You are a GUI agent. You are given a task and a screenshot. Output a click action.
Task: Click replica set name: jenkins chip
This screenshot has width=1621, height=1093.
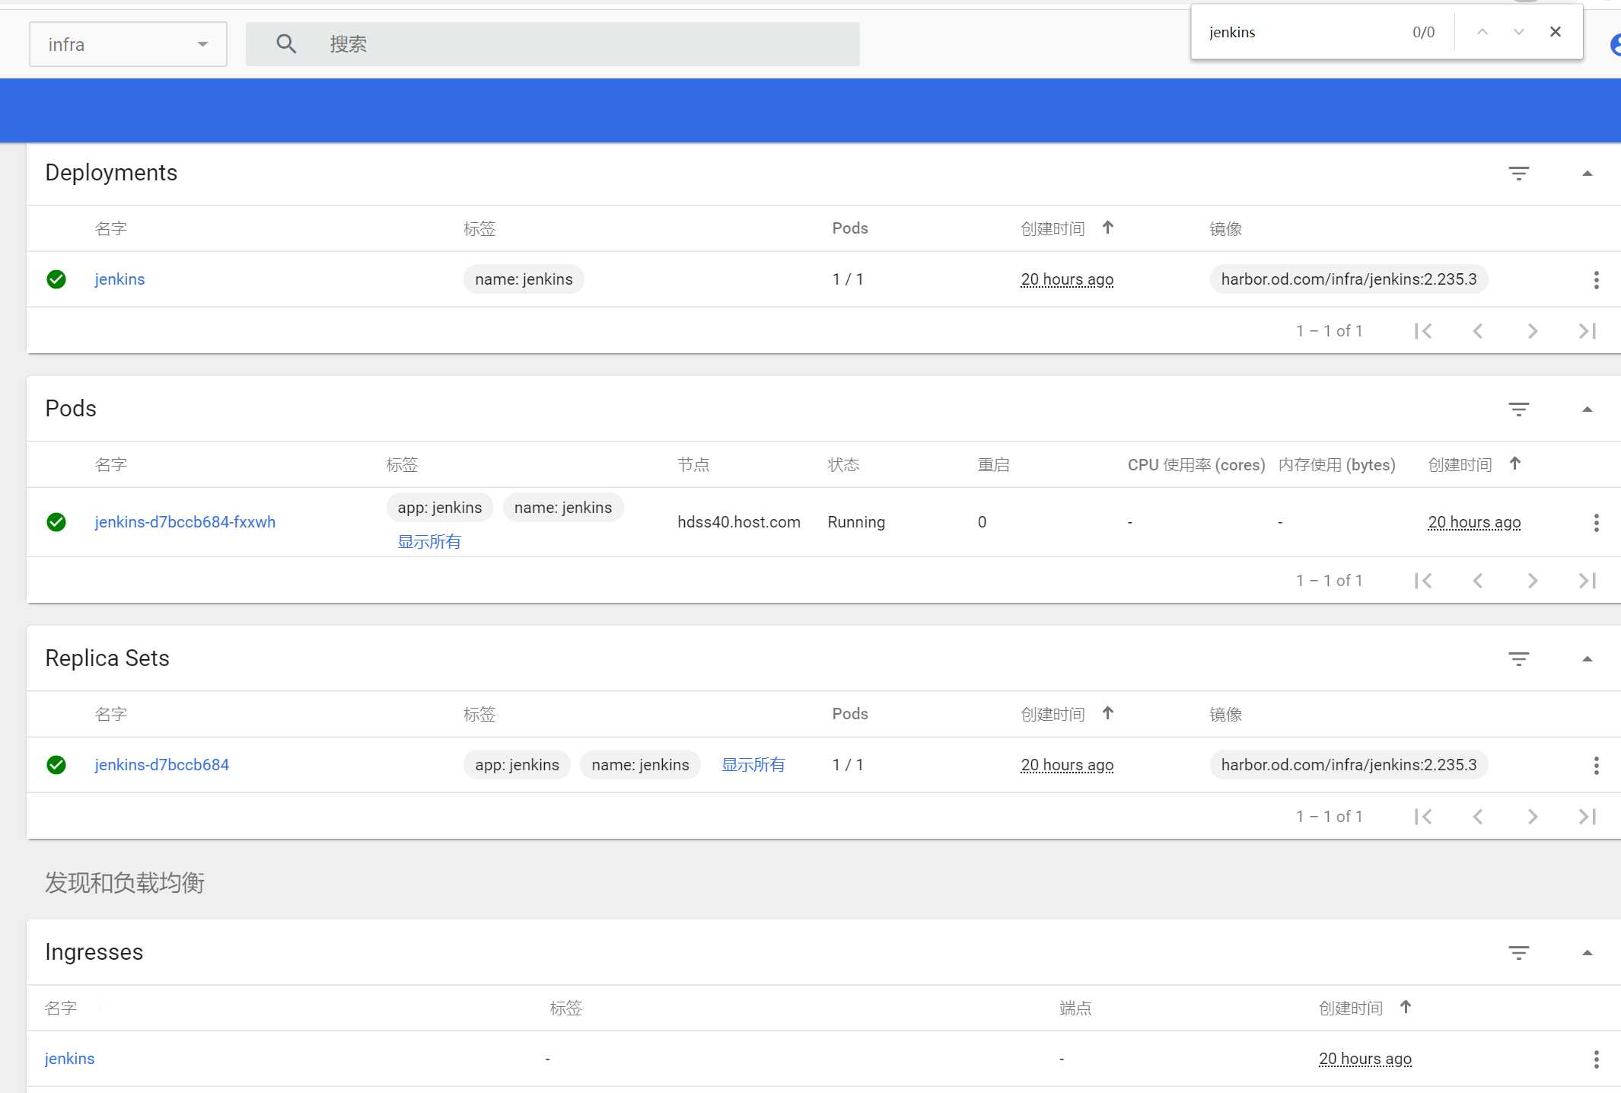click(x=640, y=765)
